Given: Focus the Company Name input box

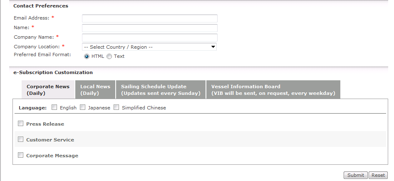Looking at the screenshot, I should 149,37.
